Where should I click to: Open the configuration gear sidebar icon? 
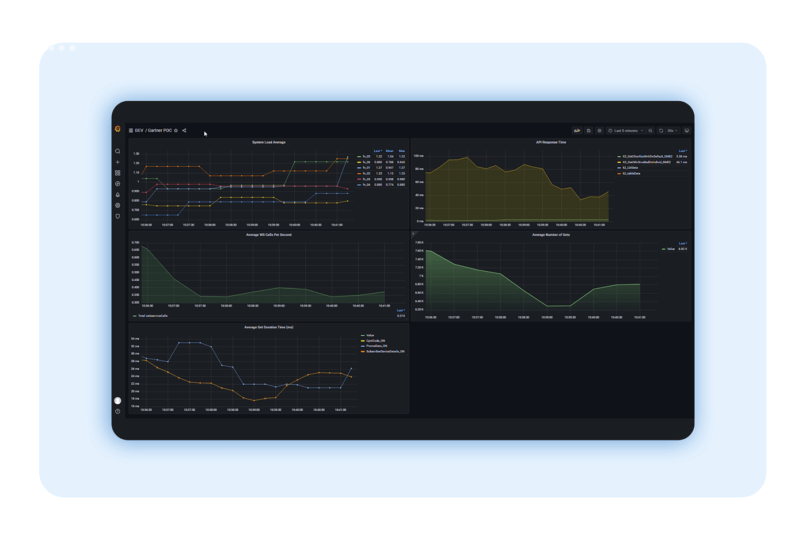pyautogui.click(x=117, y=205)
